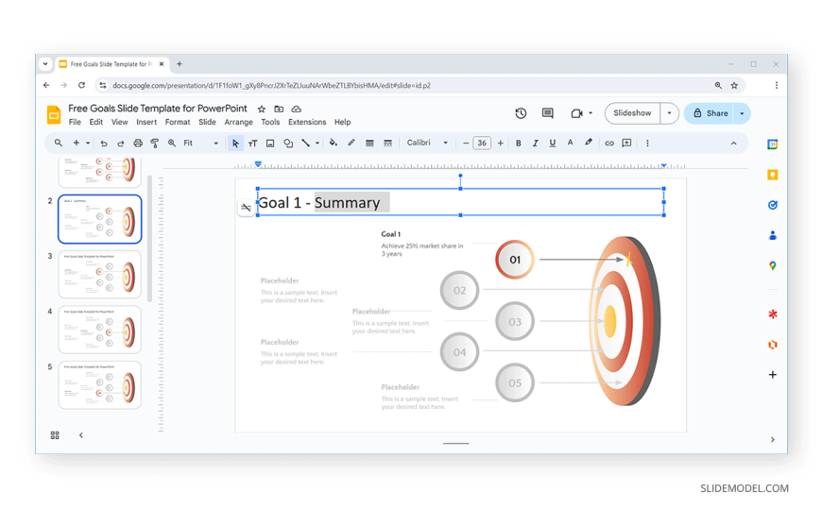Open Google Calendar side panel
822x509 pixels.
coord(772,144)
